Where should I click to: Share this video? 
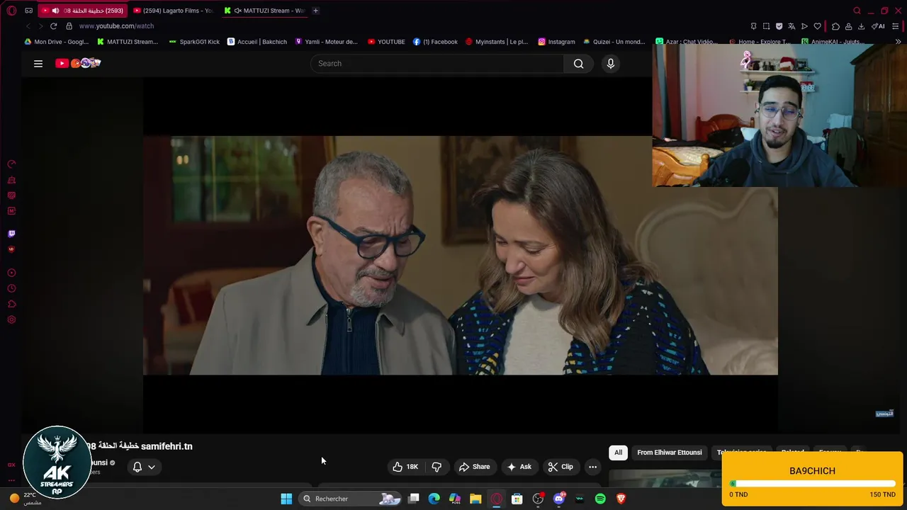[474, 467]
